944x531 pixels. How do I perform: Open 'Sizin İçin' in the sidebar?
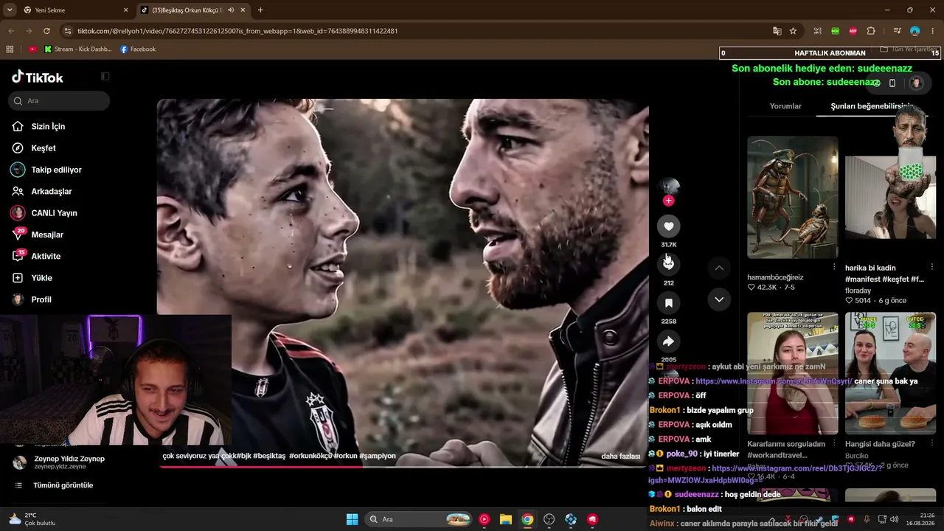pyautogui.click(x=47, y=127)
